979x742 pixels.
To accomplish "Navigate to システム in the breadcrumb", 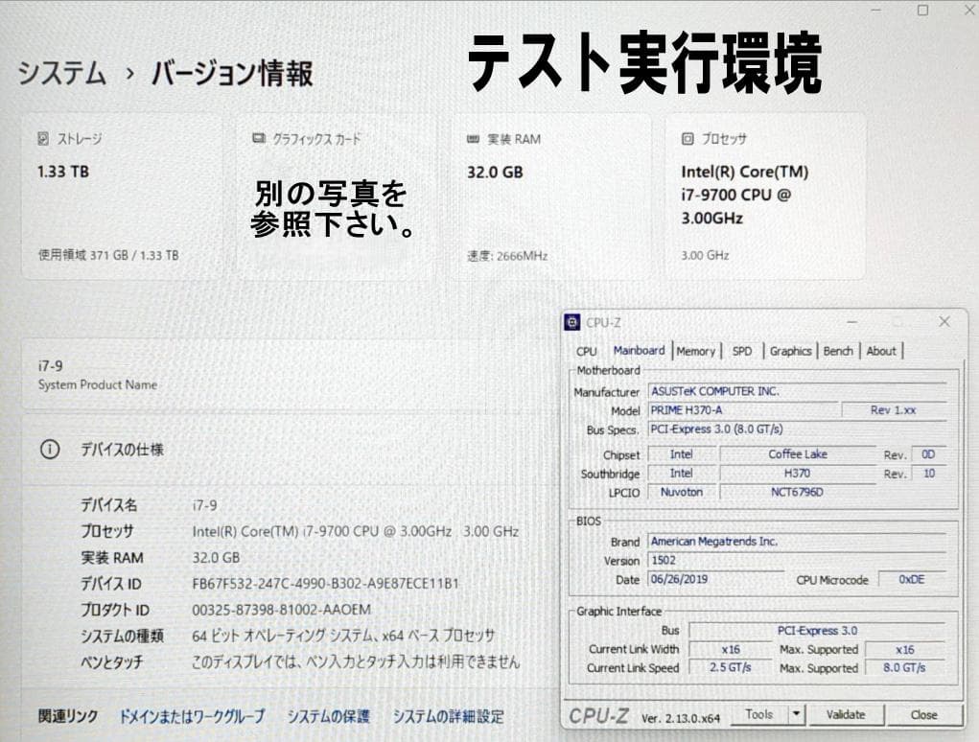I will point(62,74).
